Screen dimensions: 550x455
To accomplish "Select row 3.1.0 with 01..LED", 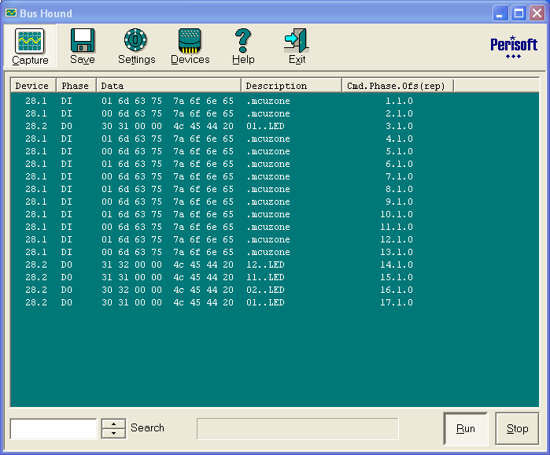I will click(275, 126).
